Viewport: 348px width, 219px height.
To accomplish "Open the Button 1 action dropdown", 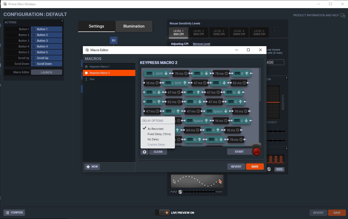I will 46,29.
